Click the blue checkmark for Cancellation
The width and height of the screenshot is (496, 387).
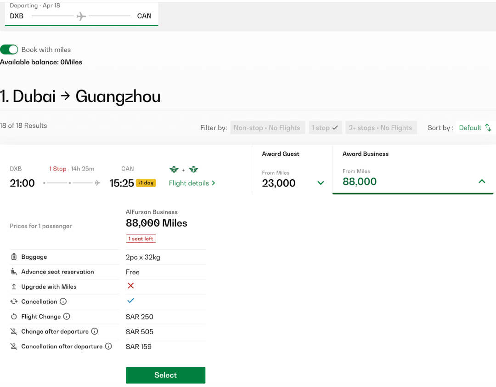[x=130, y=301]
